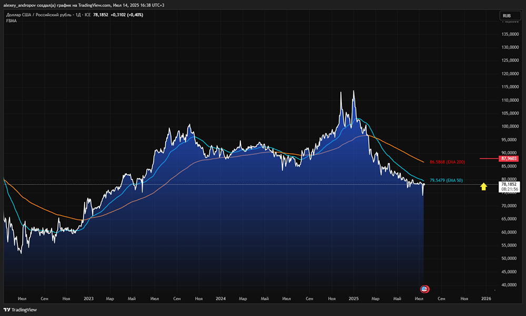Click the 2025 label on time axis
The image size is (526, 316).
coord(353,298)
